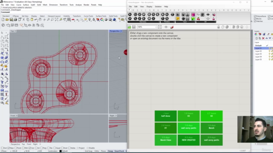
Task: Switch to the Top viewport tab at bottom
Action: coord(23,144)
